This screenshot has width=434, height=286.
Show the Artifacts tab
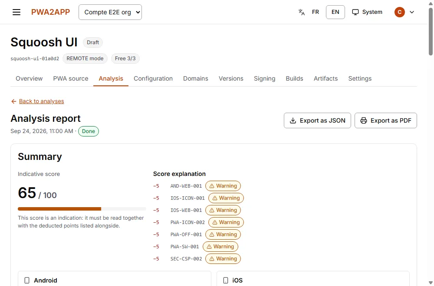pos(325,78)
